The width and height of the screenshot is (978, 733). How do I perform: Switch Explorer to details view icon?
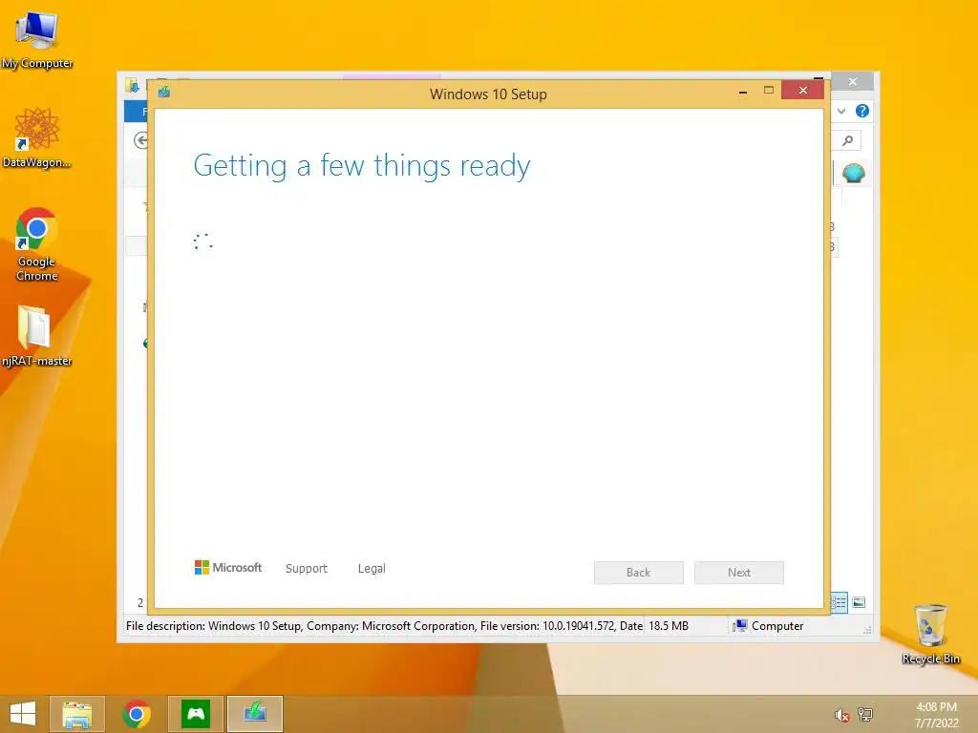[x=839, y=602]
